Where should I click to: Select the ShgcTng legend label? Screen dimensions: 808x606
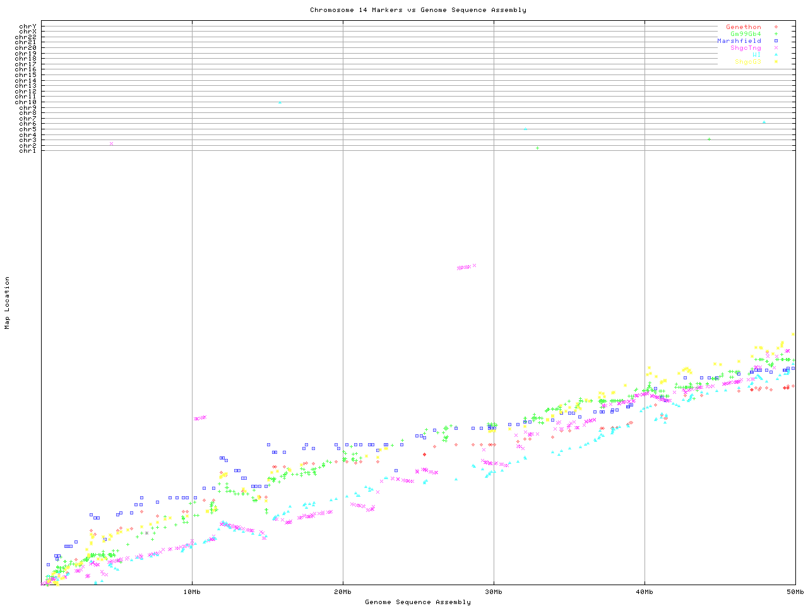[x=746, y=48]
